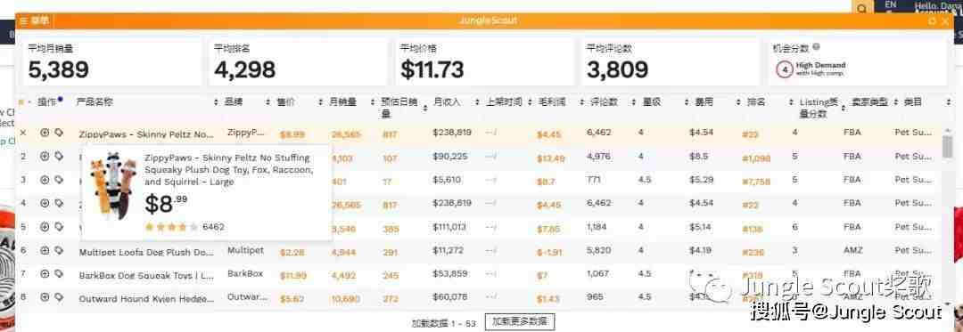Click tag icon on ZippyPaws row

tap(58, 133)
